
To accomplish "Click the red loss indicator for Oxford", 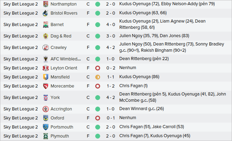I will pos(98,118).
